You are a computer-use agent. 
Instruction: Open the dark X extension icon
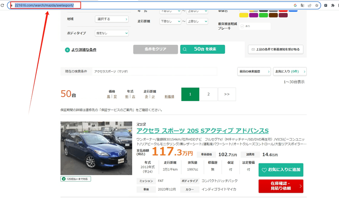[x=325, y=5]
